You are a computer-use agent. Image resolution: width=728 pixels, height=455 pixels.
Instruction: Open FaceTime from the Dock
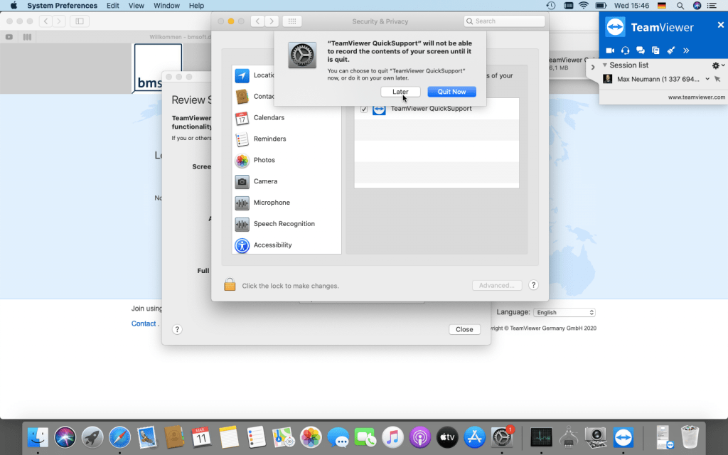tap(365, 437)
